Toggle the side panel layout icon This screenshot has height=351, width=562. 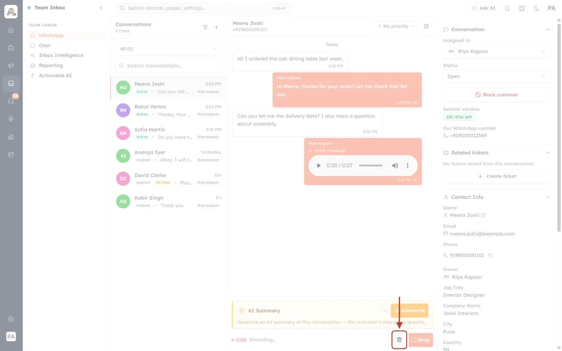[x=426, y=26]
